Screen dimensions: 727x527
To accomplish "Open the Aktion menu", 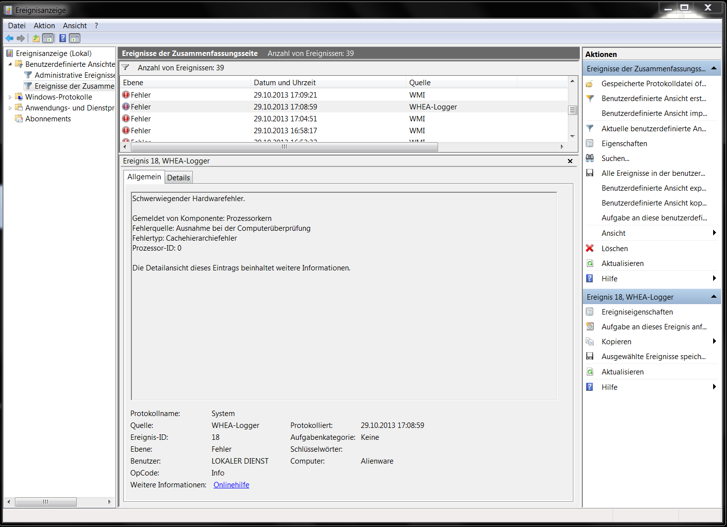I will point(44,26).
